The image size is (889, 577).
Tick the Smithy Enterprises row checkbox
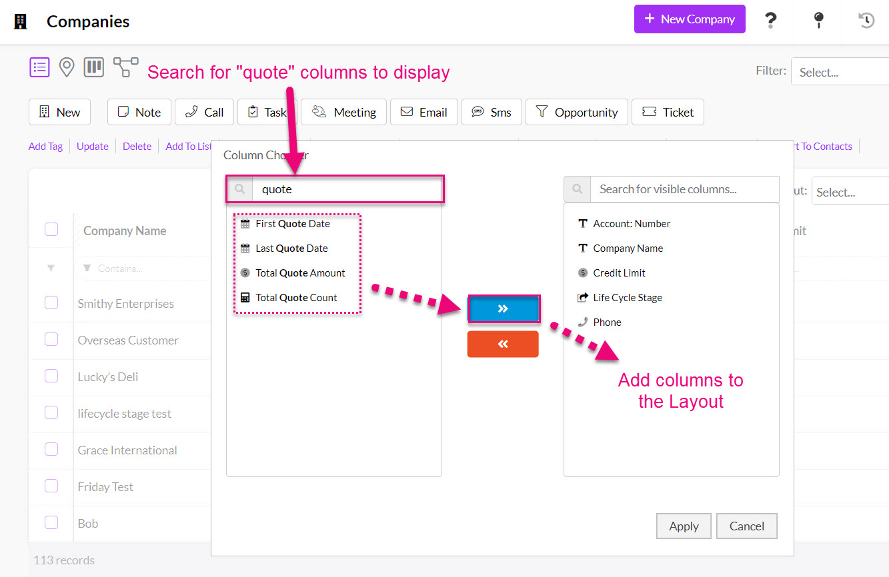51,302
